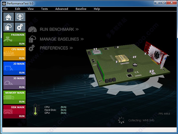Select the CPU MARK tile

click(x=15, y=52)
